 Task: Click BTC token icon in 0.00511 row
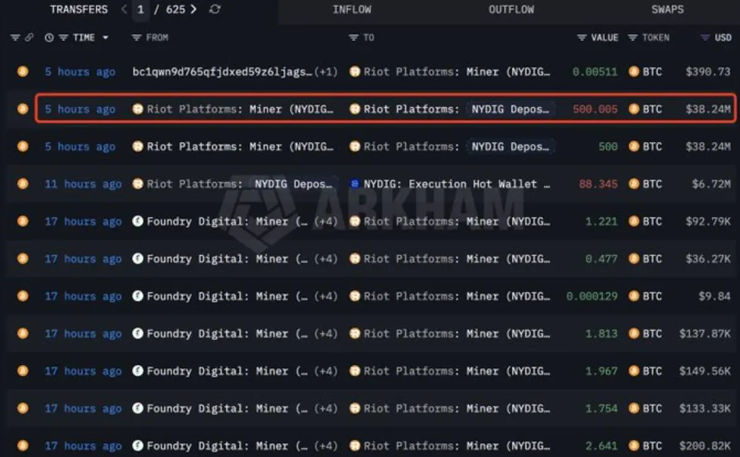(634, 72)
